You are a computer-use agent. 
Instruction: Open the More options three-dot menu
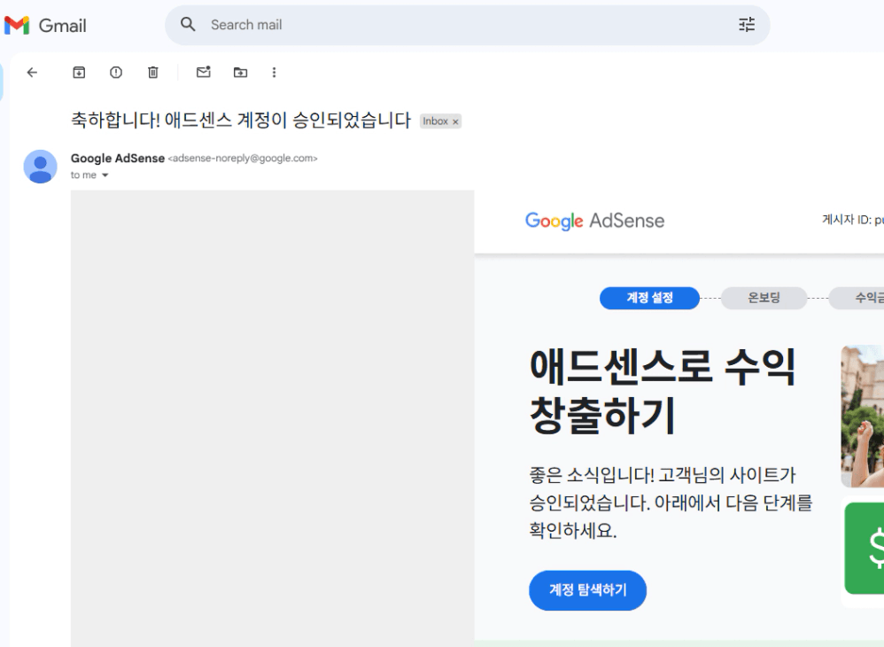point(274,73)
